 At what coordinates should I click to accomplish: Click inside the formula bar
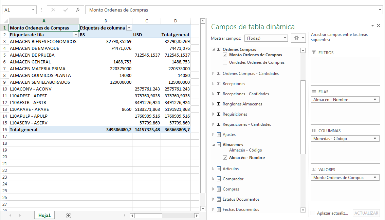(170, 9)
